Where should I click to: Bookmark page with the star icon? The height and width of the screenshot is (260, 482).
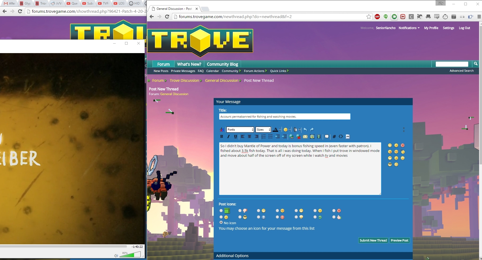(x=369, y=16)
